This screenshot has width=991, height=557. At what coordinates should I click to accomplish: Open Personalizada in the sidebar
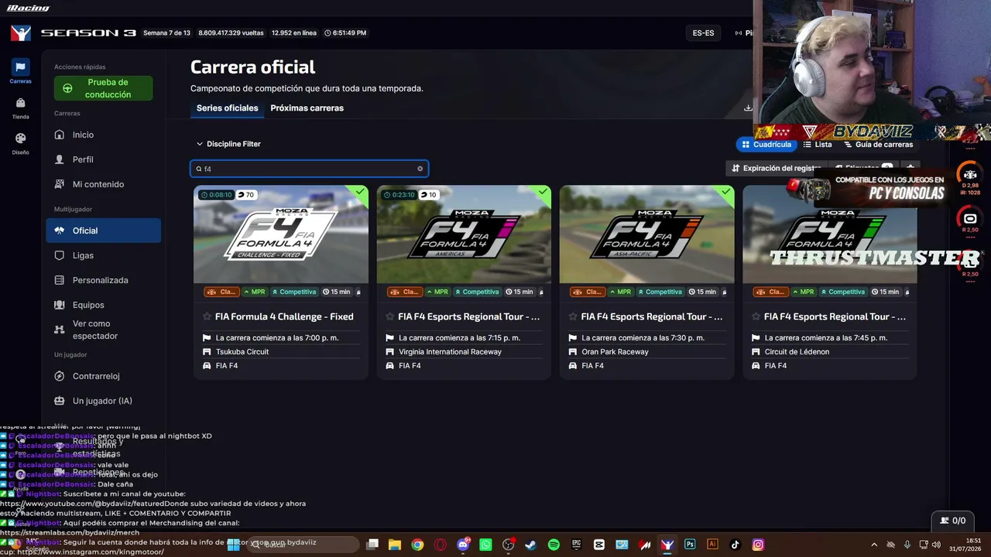(103, 280)
